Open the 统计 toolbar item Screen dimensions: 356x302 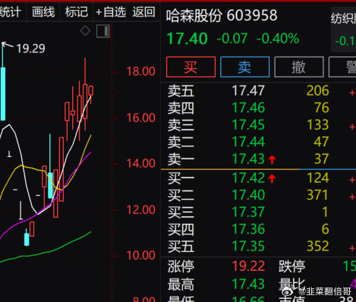[x=11, y=12]
